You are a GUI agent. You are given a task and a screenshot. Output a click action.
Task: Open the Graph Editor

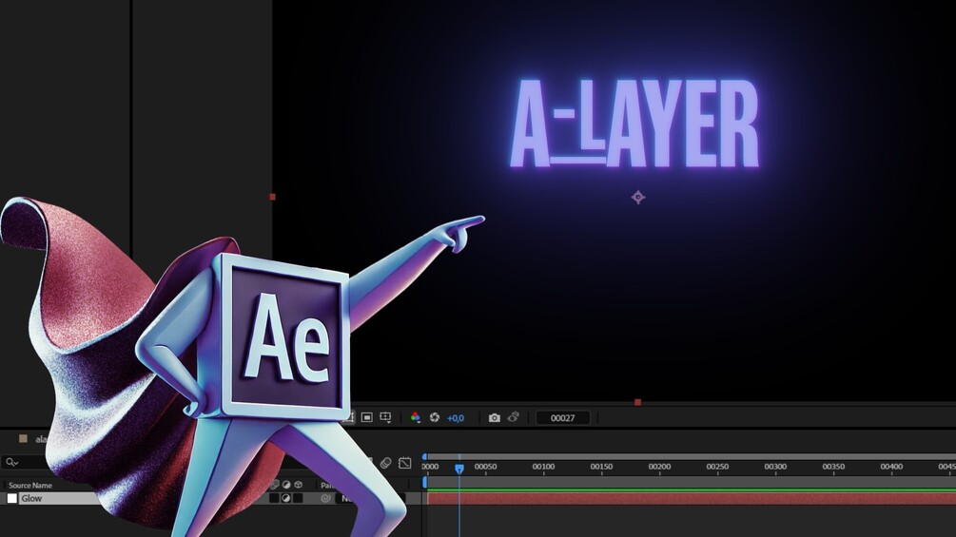click(405, 463)
